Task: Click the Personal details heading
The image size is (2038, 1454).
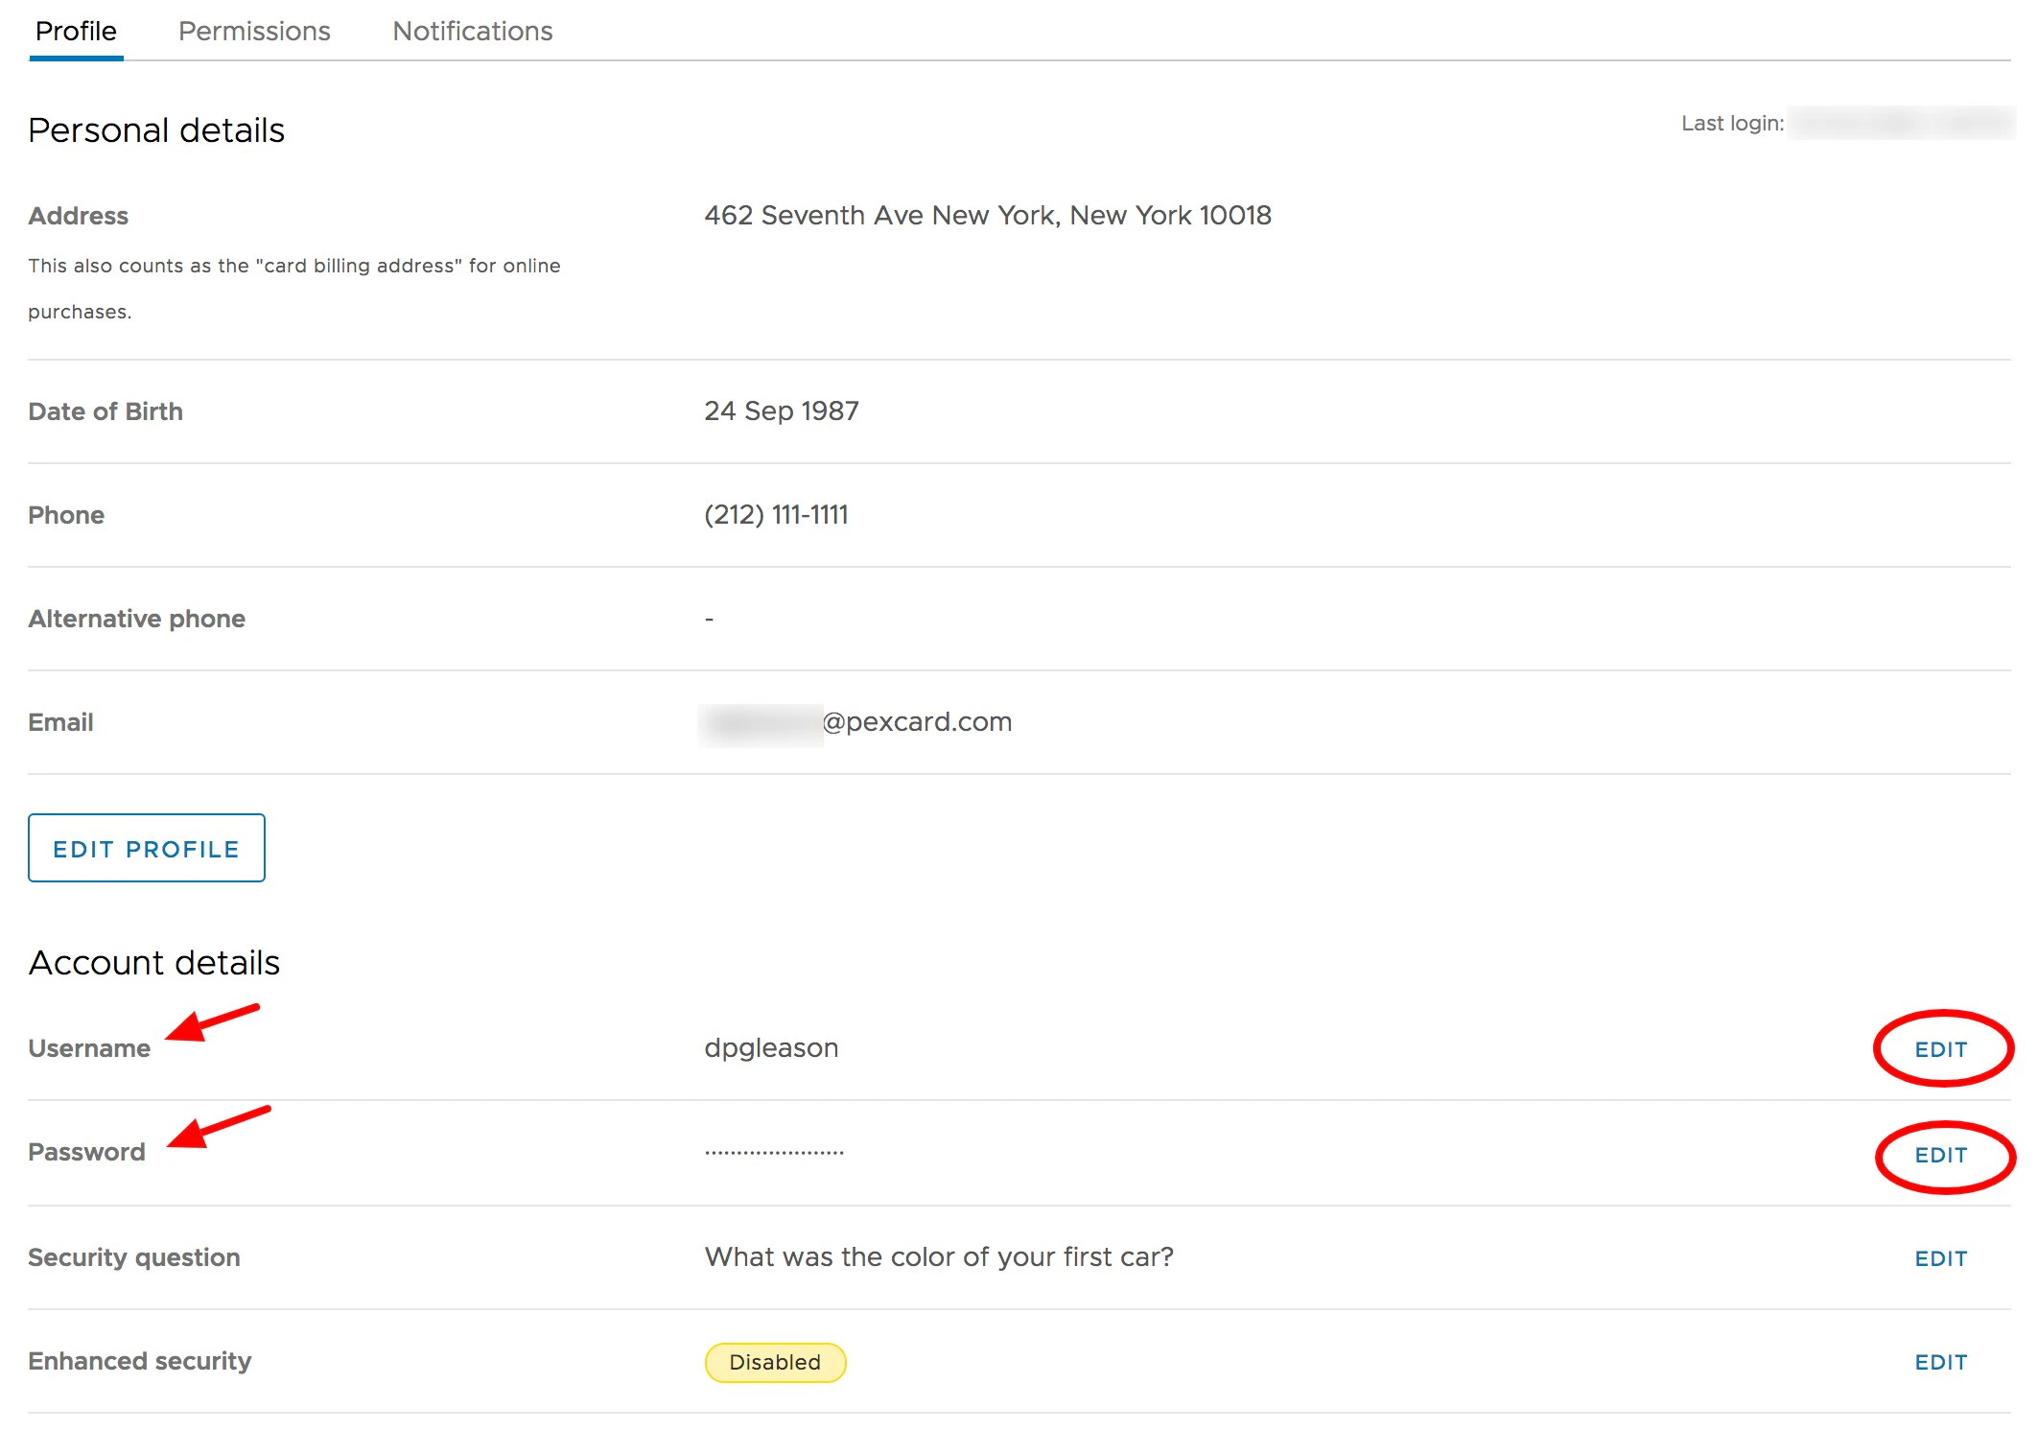Action: (x=156, y=130)
